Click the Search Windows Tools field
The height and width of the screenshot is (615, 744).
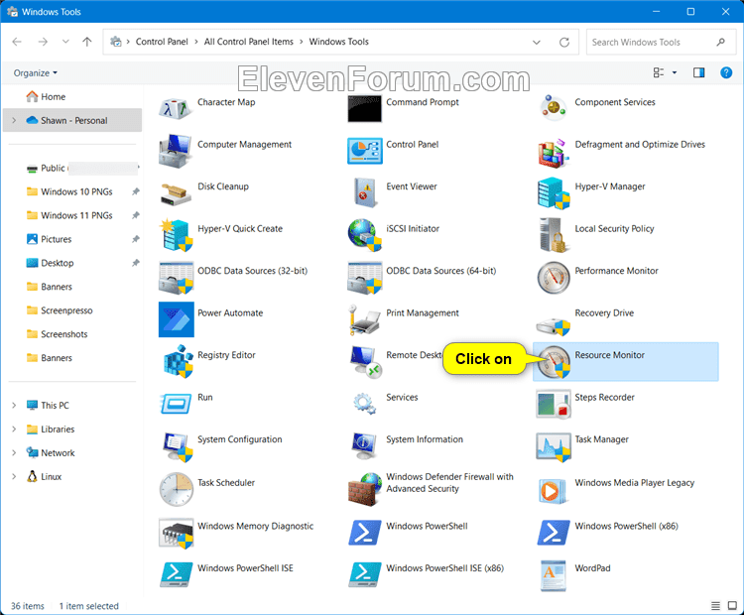[660, 43]
